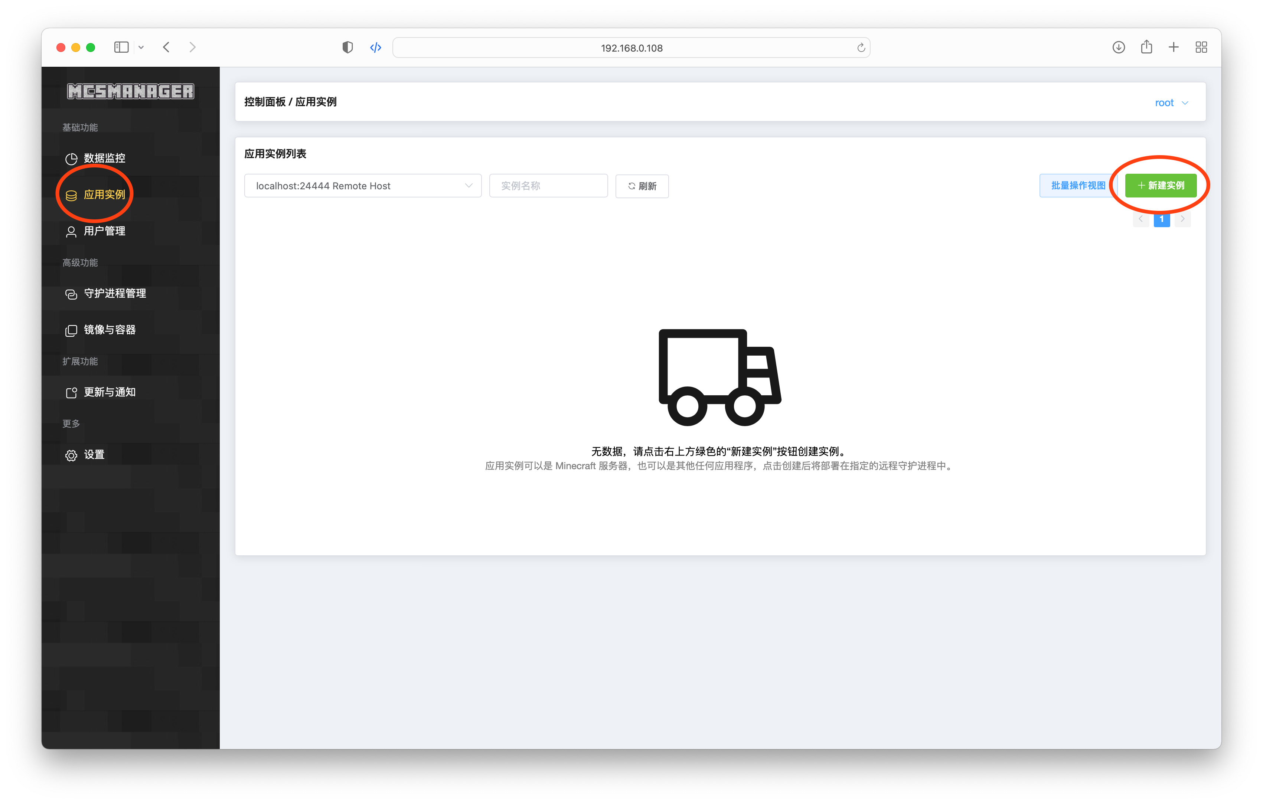
Task: Open 用户管理 user management
Action: click(104, 231)
